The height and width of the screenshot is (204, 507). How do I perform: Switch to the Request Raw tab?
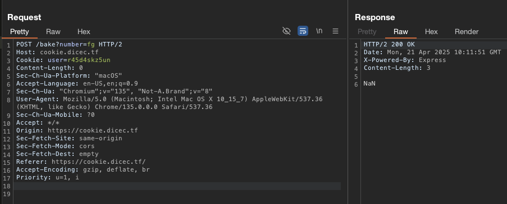pos(53,31)
